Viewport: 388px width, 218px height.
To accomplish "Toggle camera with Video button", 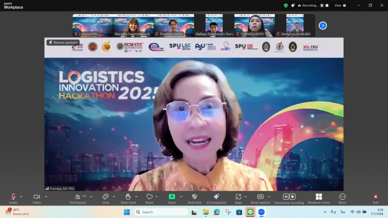I will point(37,199).
